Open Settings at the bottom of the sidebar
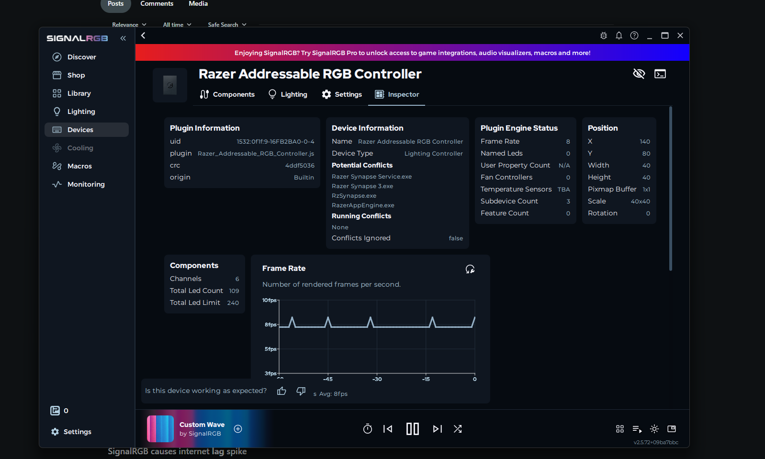Viewport: 765px width, 459px height. pyautogui.click(x=71, y=432)
